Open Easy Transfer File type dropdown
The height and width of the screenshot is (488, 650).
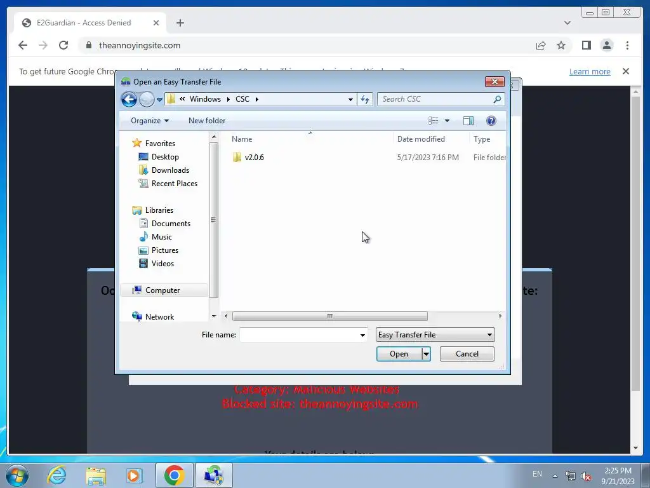point(435,335)
